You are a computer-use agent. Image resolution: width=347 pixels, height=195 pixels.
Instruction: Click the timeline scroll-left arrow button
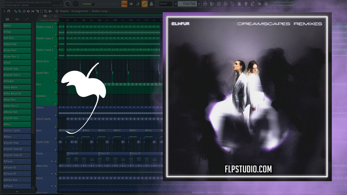click(x=61, y=16)
